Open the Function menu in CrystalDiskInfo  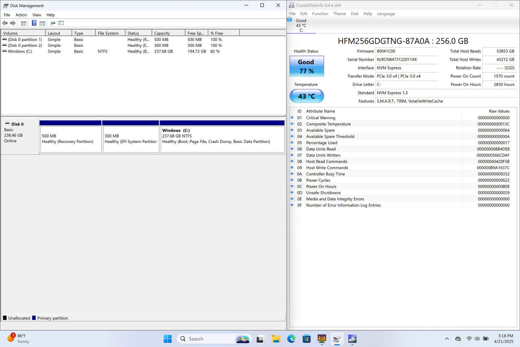(320, 14)
